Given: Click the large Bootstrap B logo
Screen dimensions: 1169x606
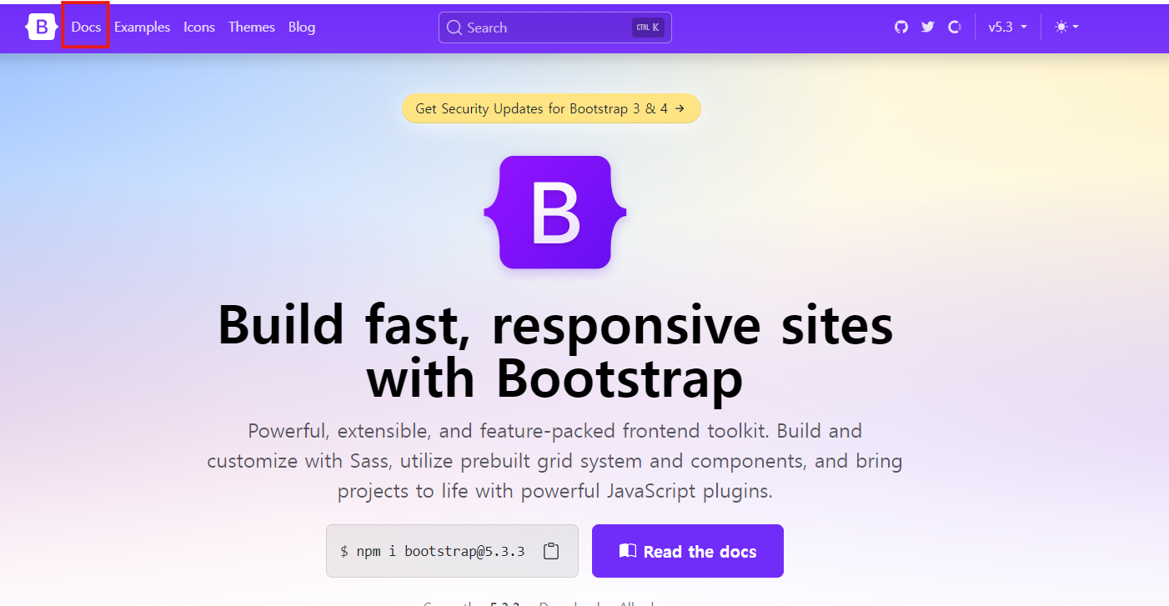Looking at the screenshot, I should (x=555, y=213).
